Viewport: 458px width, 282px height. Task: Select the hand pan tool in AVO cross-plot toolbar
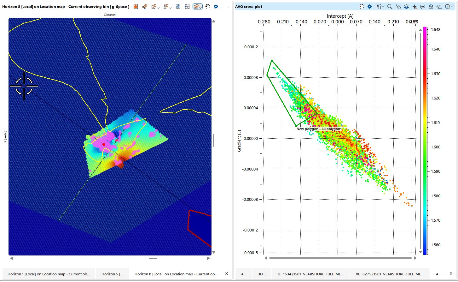[x=362, y=6]
